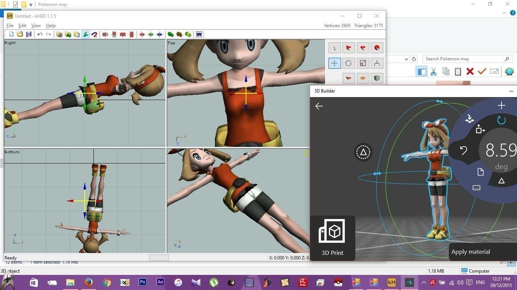The height and width of the screenshot is (290, 517).
Task: Toggle the green wrench tool in kHED toolbar
Action: pyautogui.click(x=86, y=34)
